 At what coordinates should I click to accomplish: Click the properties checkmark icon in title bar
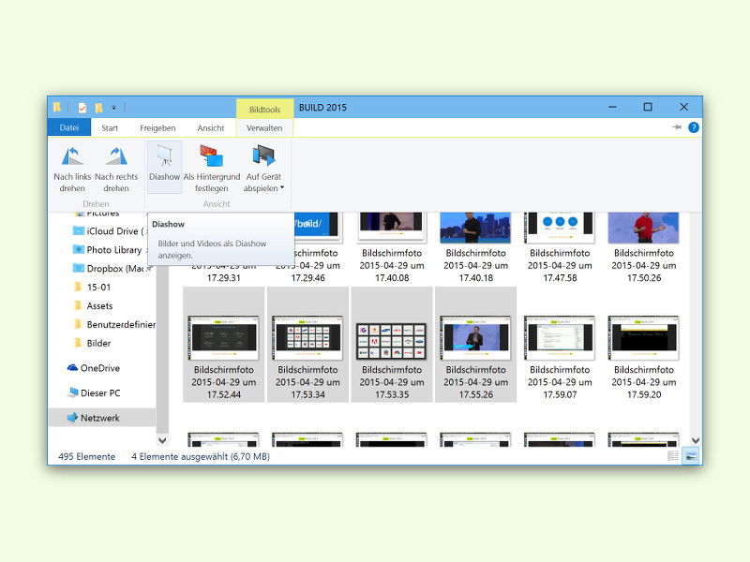82,108
